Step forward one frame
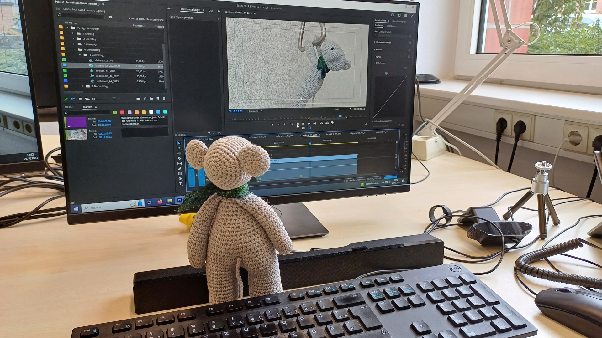The height and width of the screenshot is (338, 602). (x=309, y=124)
